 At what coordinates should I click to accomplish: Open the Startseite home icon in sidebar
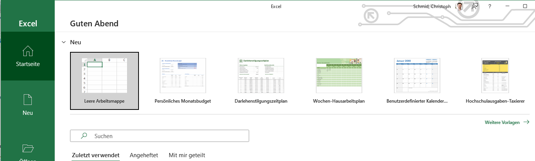coord(28,51)
